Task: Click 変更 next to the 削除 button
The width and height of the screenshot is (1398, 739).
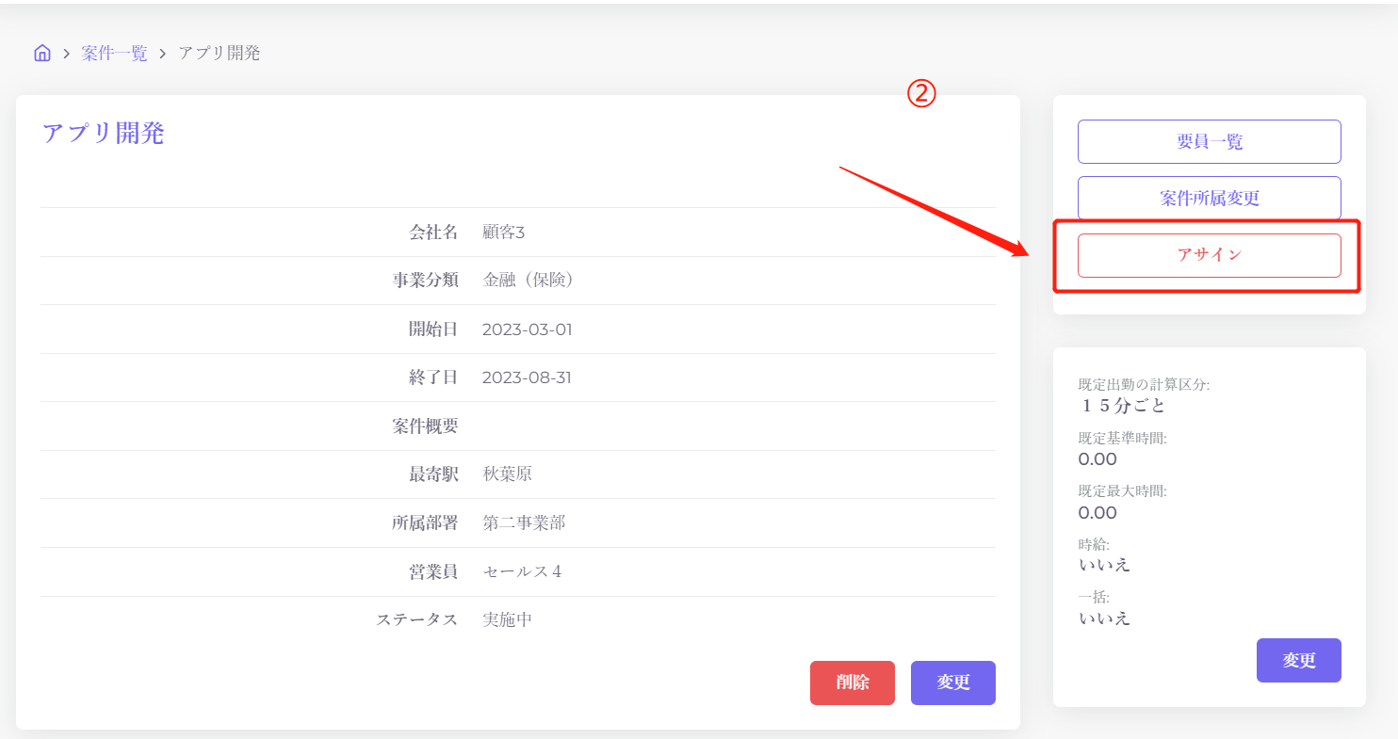Action: [952, 683]
